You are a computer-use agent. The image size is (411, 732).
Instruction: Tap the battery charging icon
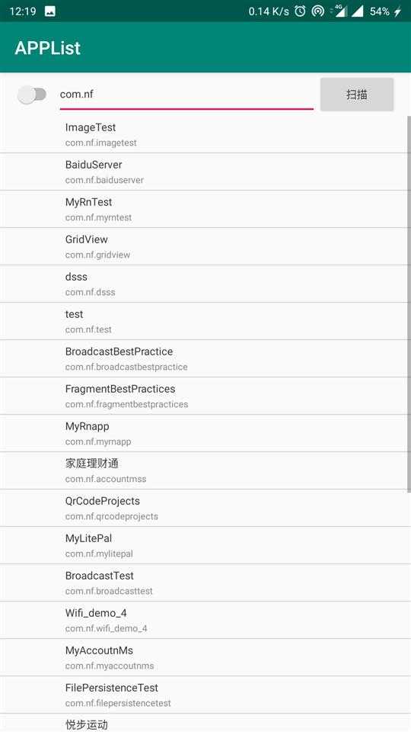coord(397,11)
